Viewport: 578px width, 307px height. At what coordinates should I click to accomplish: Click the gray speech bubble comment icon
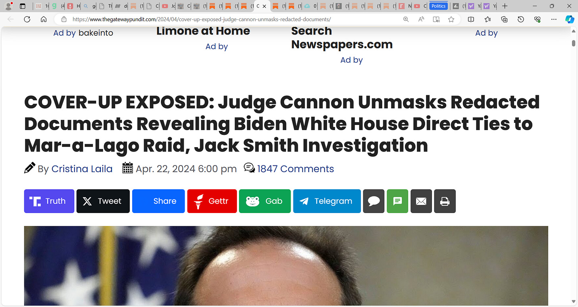[x=374, y=201]
